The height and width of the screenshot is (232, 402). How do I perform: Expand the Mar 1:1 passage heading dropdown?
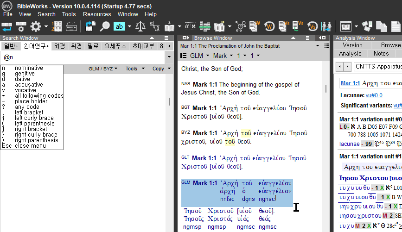(x=318, y=46)
